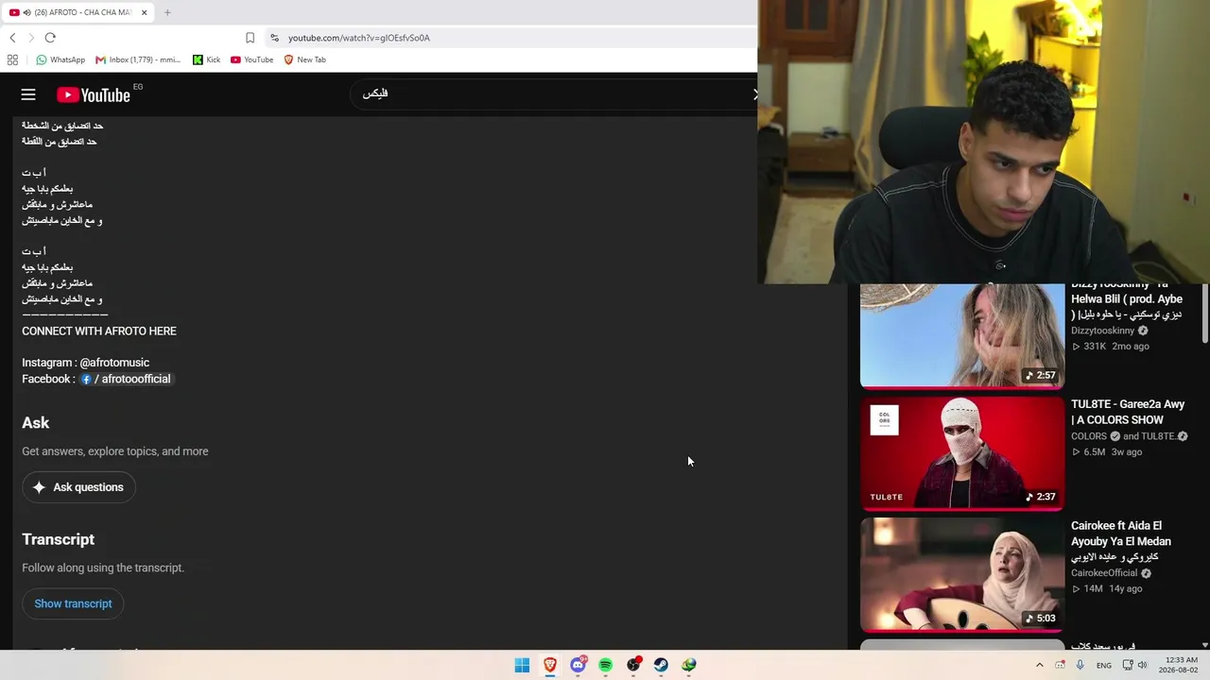
Task: Open the Gmail Inbox bookmark
Action: 138,59
